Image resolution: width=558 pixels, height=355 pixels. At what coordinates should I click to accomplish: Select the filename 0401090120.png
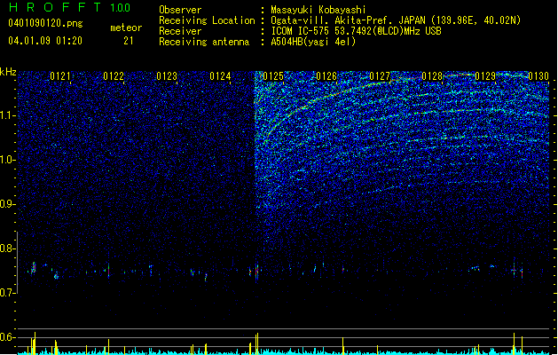pos(45,23)
